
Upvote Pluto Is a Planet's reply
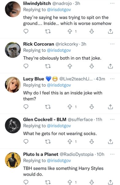coord(70,182)
